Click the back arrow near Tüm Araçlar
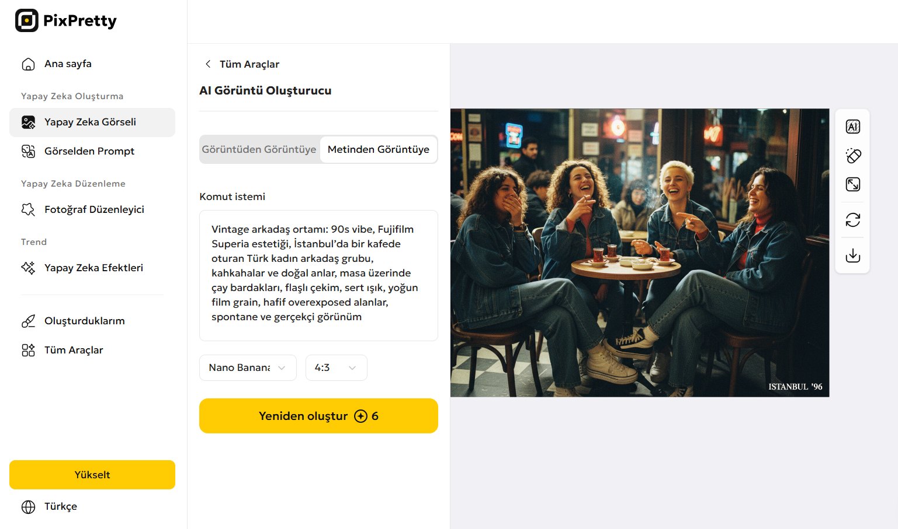Image resolution: width=898 pixels, height=529 pixels. click(208, 64)
